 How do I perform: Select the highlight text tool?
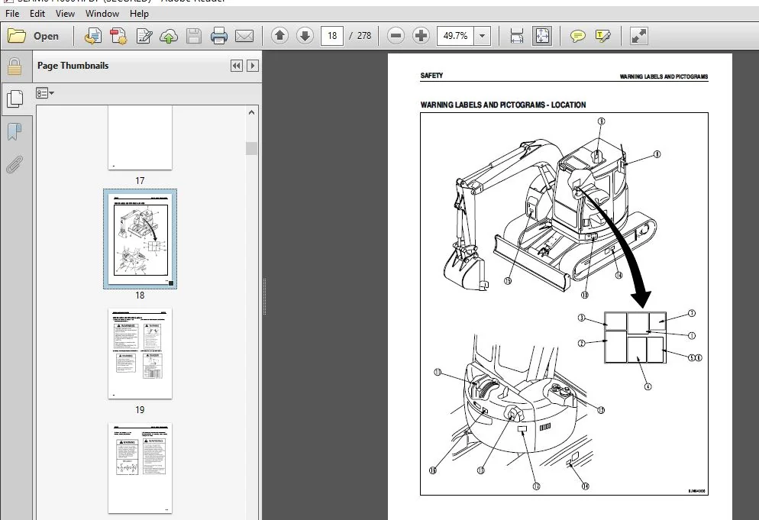(602, 36)
